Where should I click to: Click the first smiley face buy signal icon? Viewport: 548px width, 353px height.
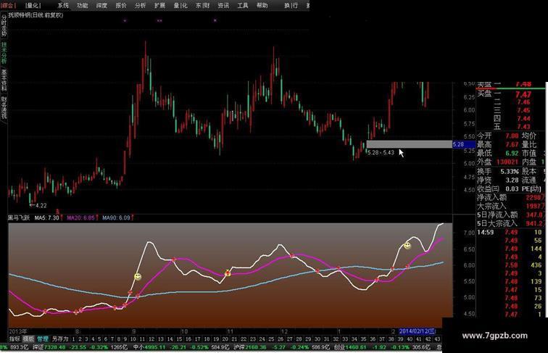pyautogui.click(x=138, y=277)
